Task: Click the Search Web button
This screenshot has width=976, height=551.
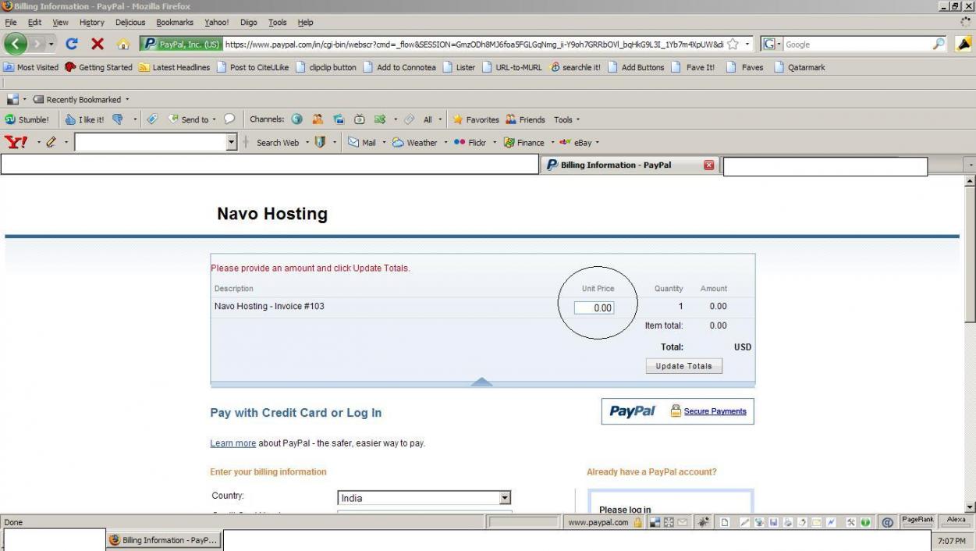Action: pos(278,142)
